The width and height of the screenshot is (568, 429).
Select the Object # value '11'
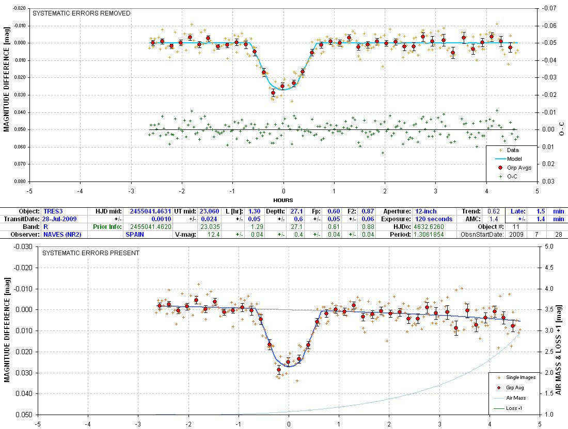(516, 227)
